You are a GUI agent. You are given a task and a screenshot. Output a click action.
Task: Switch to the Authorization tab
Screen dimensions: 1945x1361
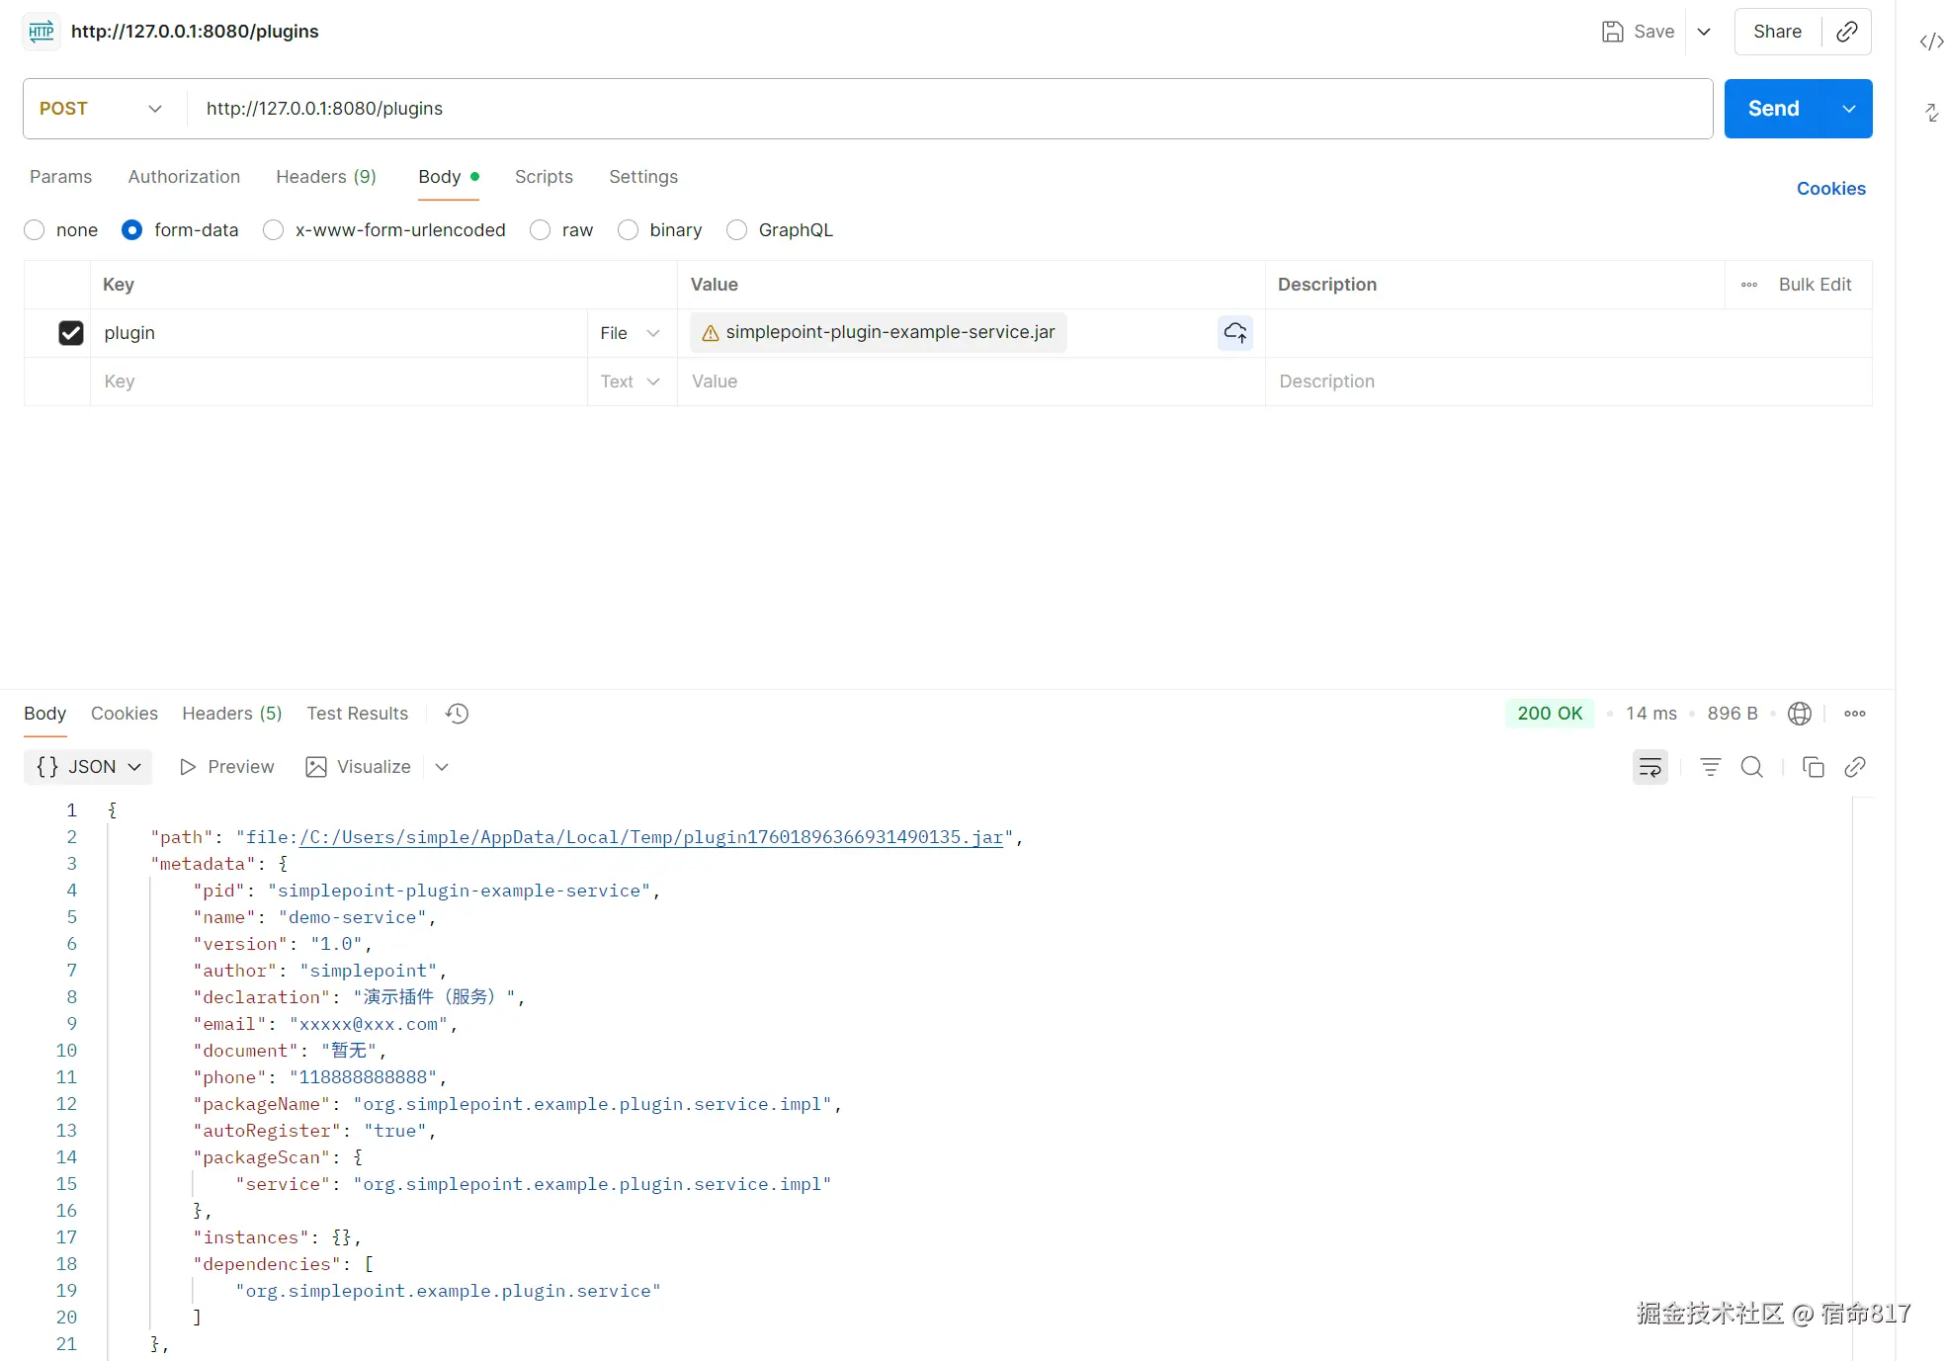point(184,177)
